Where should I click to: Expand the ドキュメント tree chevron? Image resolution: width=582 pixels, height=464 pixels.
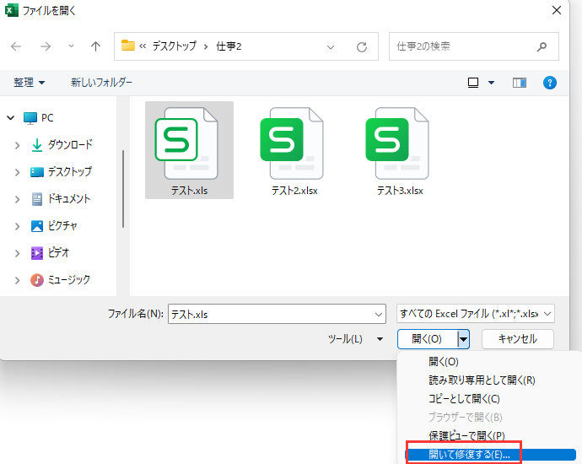click(x=18, y=199)
